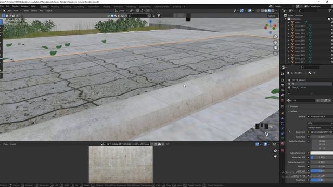The image size is (333, 187).
Task: Toggle the Collection exclude checkbox
Action: (329, 19)
